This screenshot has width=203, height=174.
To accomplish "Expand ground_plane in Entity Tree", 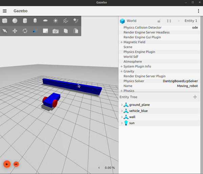I will [122, 105].
